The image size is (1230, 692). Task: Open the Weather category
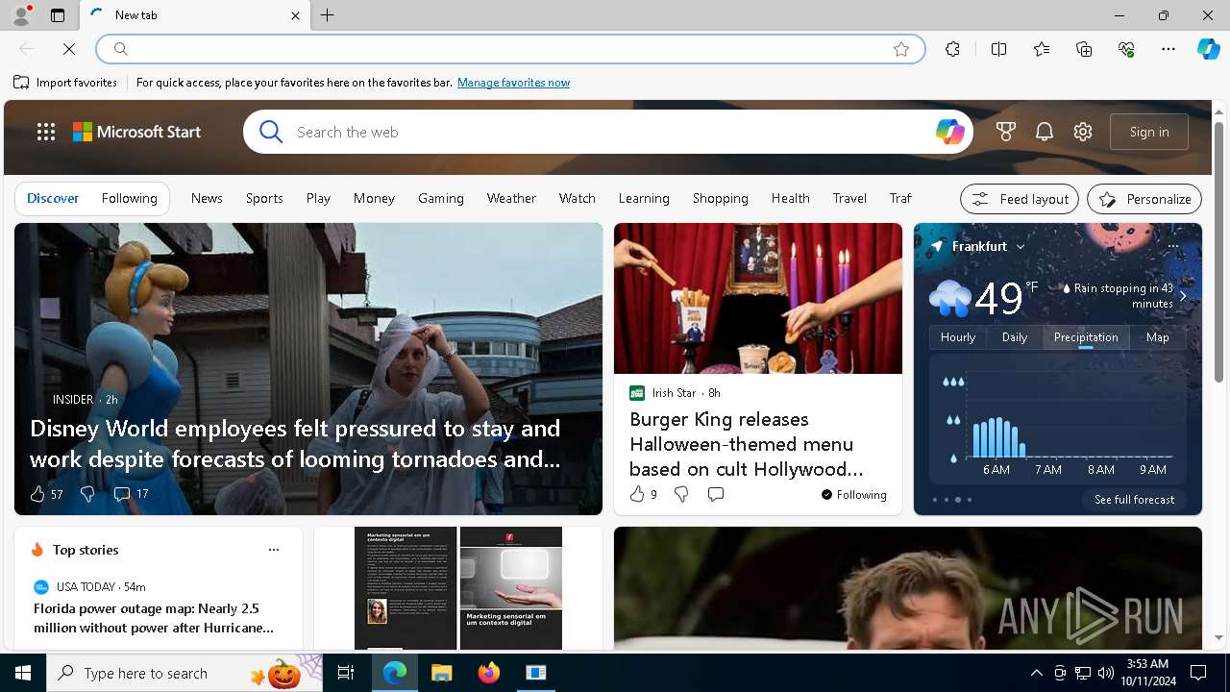pos(511,198)
